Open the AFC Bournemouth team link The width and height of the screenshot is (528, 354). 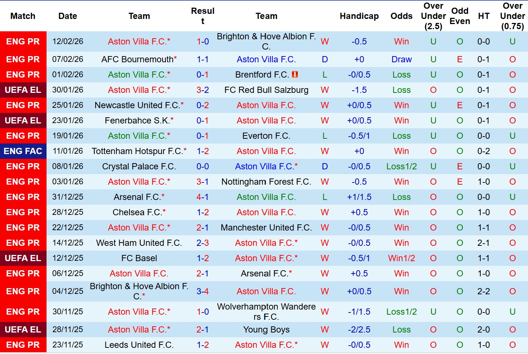(x=137, y=59)
